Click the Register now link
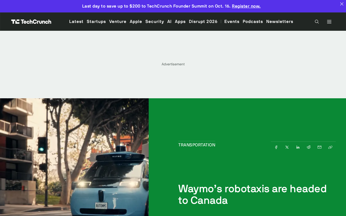This screenshot has width=346, height=216. pyautogui.click(x=246, y=6)
